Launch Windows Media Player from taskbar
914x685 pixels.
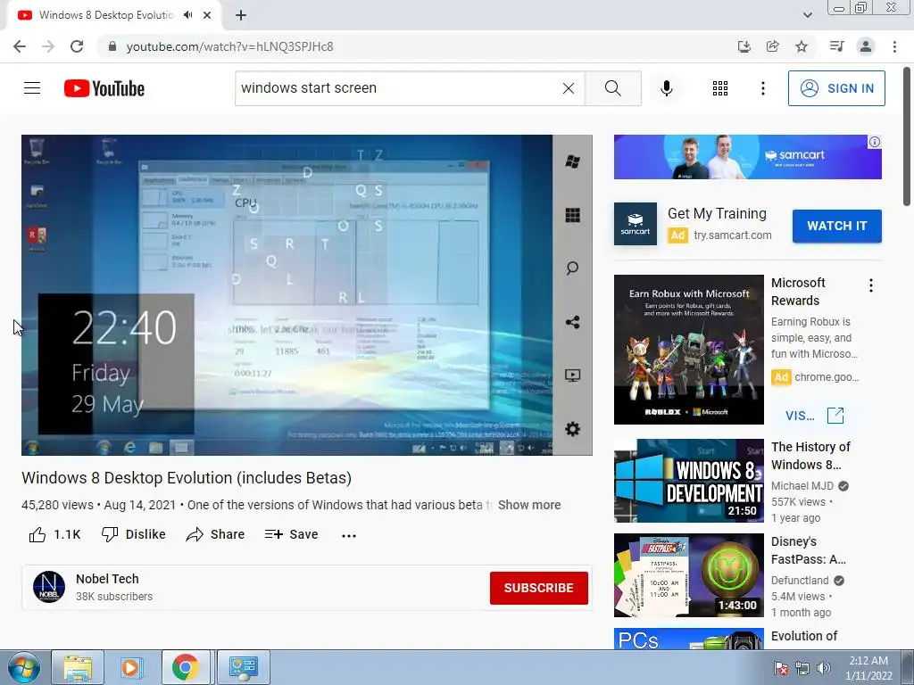[132, 667]
